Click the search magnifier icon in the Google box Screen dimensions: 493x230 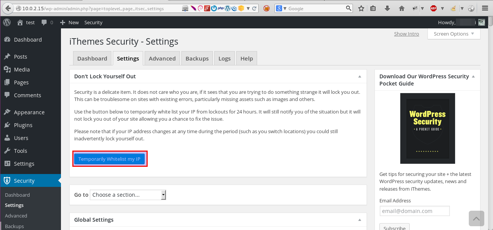coord(349,8)
